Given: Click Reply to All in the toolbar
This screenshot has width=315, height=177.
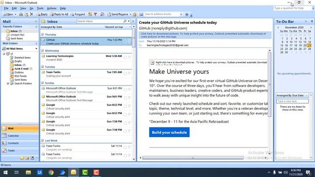Looking at the screenshot, I should click(59, 14).
